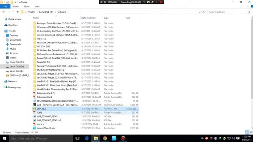Sort files by the Name column
The image size is (253, 142).
[x=36, y=18]
